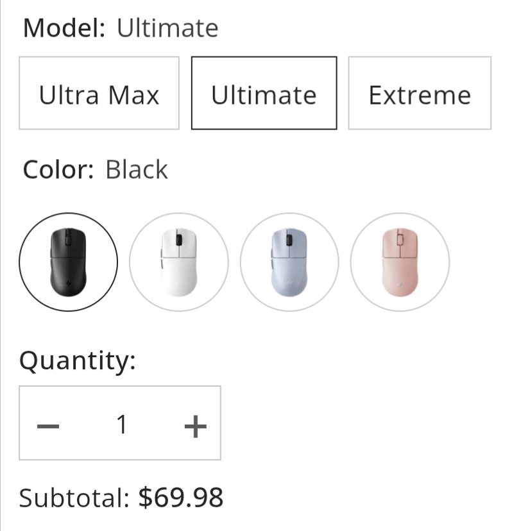This screenshot has width=512, height=531.
Task: Click the "Quantity:" label
Action: pos(78,361)
